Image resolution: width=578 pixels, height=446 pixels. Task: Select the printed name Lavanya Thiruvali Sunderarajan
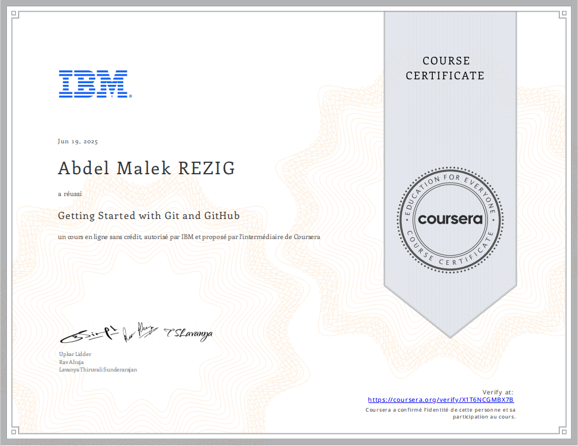tap(98, 370)
